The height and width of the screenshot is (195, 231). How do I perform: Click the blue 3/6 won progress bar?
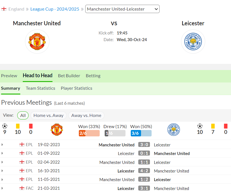tap(141, 133)
